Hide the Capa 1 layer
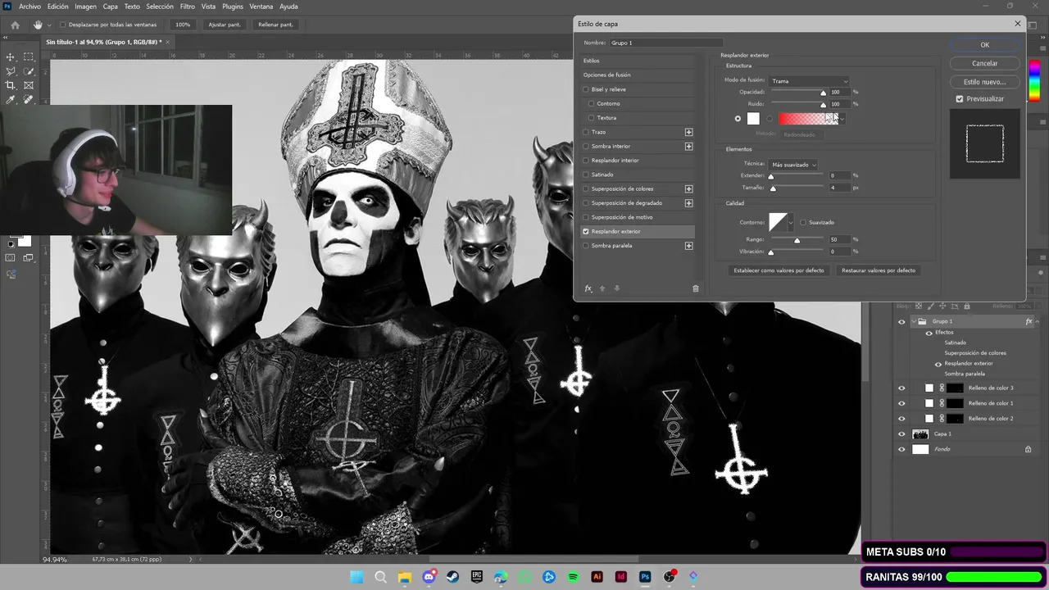1049x590 pixels. click(x=901, y=433)
